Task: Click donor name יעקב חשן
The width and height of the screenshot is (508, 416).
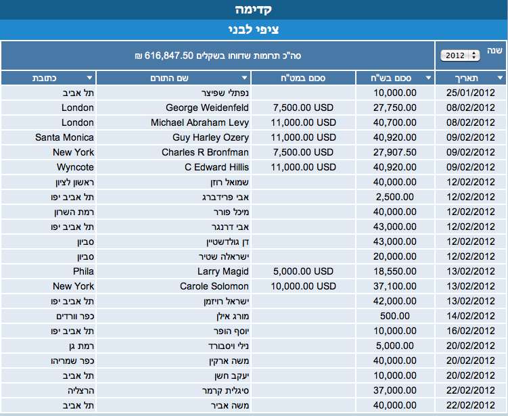Action: [231, 376]
